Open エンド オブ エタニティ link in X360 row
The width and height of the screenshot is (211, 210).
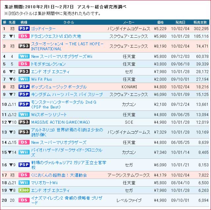pos(50,190)
